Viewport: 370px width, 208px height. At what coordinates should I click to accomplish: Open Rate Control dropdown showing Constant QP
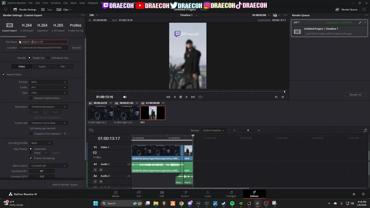click(48, 166)
